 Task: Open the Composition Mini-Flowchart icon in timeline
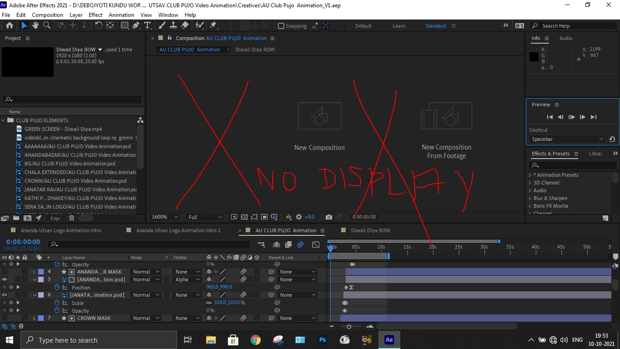point(261,244)
